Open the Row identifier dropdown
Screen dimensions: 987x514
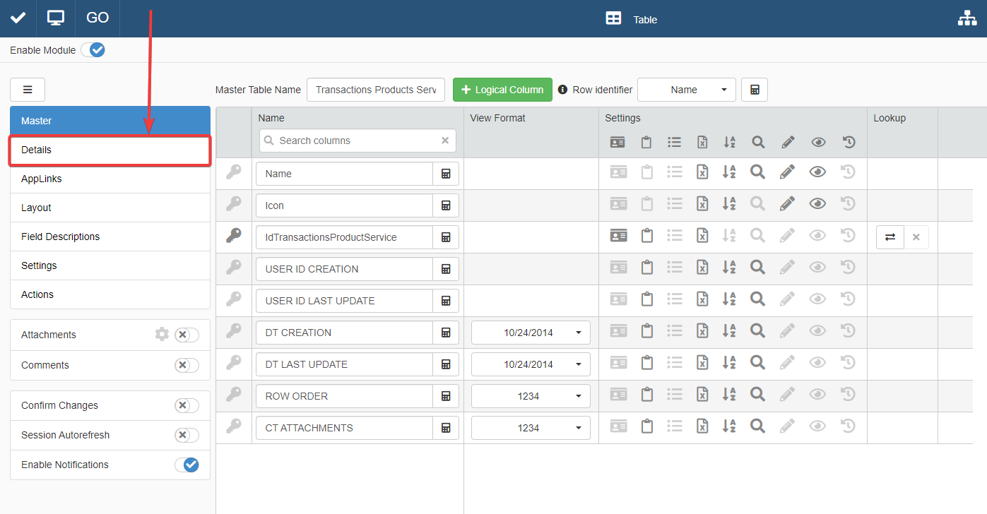coord(686,90)
